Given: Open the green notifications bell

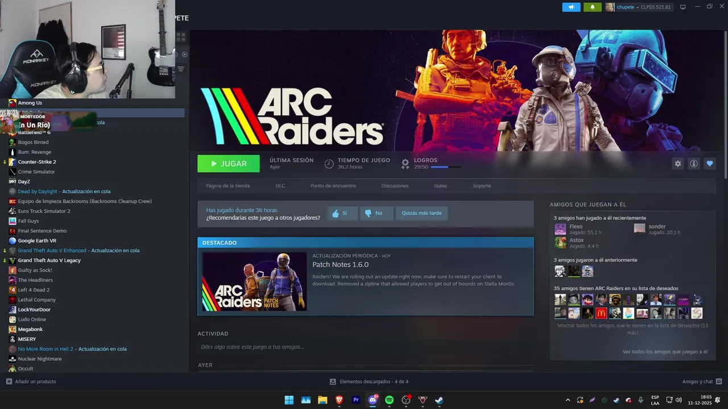Looking at the screenshot, I should coord(592,7).
